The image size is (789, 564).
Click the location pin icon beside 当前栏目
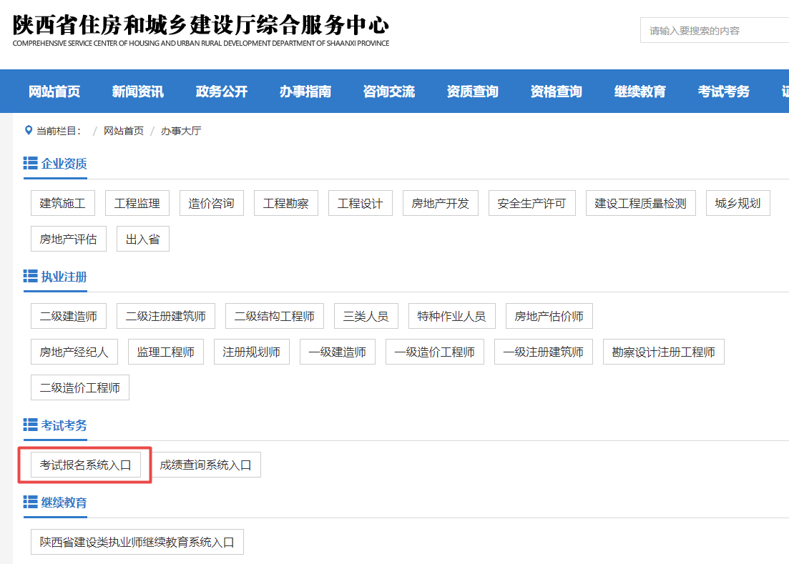click(x=27, y=130)
